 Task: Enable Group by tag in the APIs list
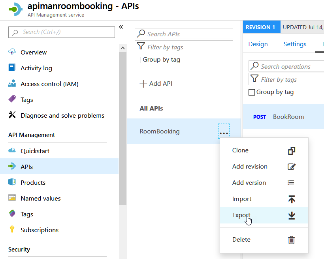[x=138, y=60]
